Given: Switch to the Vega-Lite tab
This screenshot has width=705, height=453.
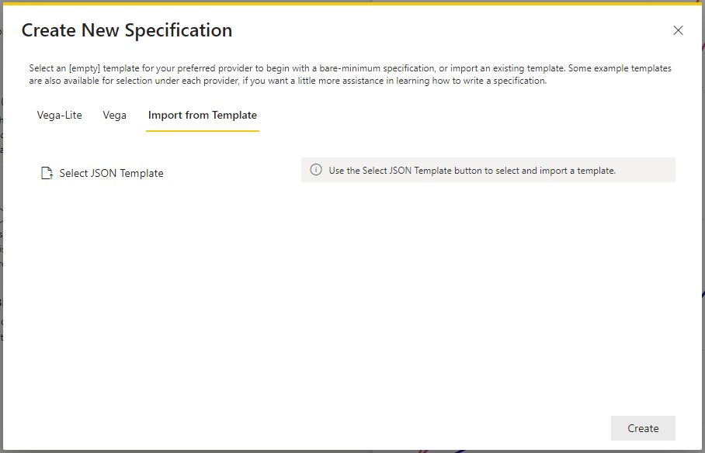Looking at the screenshot, I should click(59, 115).
